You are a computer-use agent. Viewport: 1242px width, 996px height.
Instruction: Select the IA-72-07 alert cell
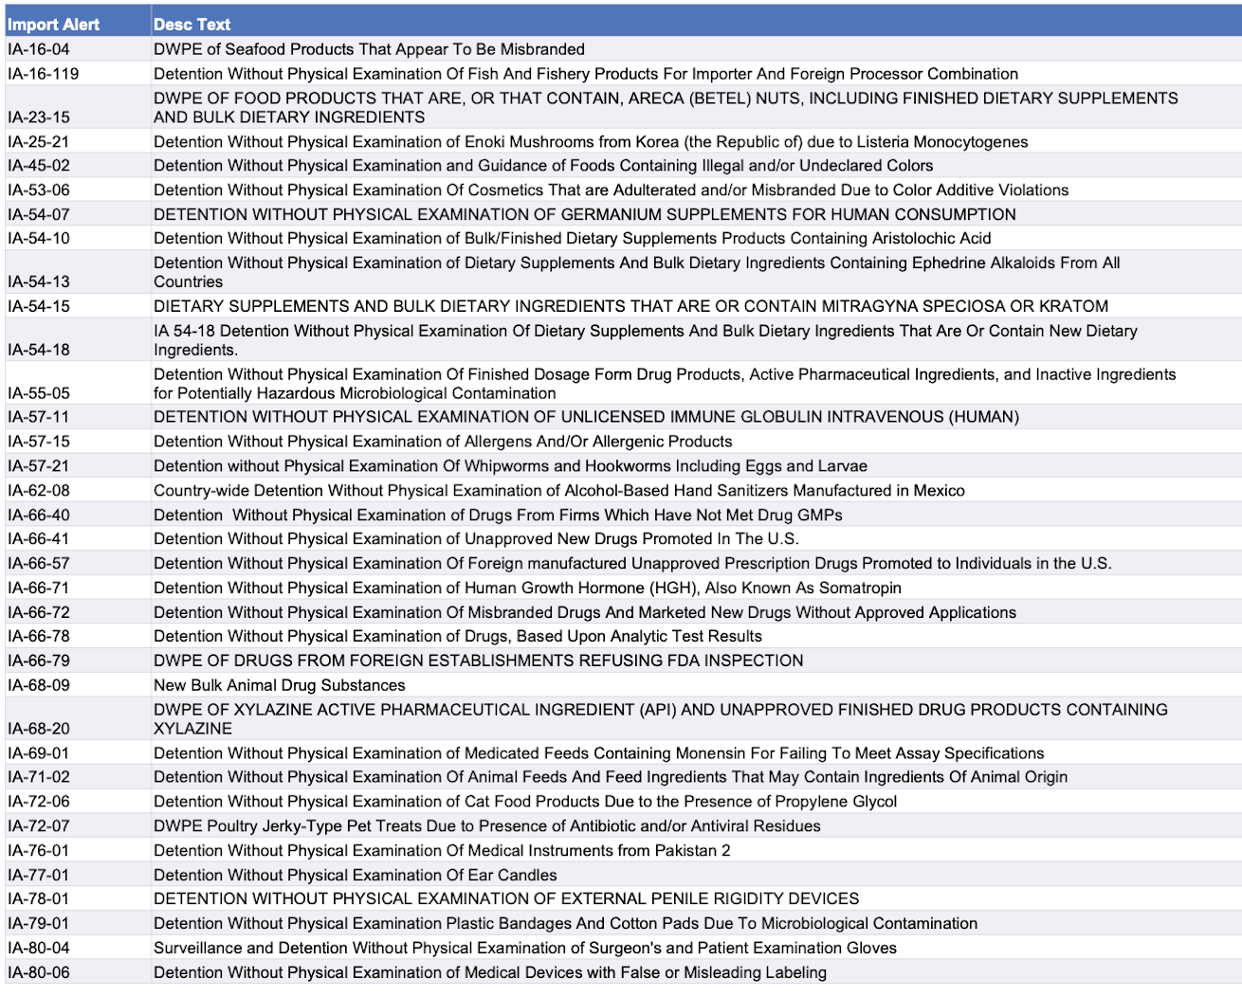[x=39, y=826]
